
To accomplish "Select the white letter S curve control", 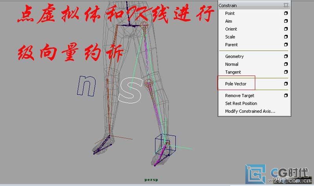I will (130, 90).
